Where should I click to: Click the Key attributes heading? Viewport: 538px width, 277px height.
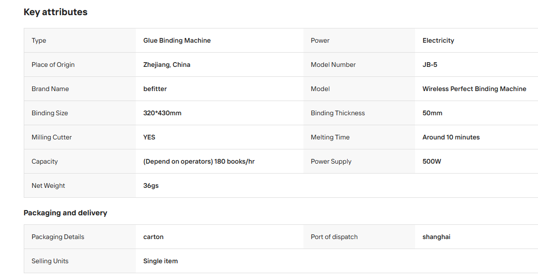pyautogui.click(x=56, y=12)
